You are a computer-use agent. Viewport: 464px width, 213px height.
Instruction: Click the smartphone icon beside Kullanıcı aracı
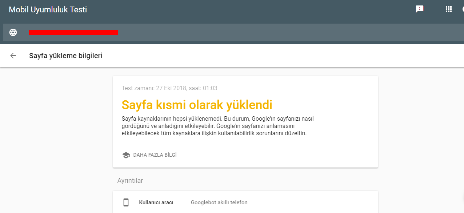coord(126,202)
